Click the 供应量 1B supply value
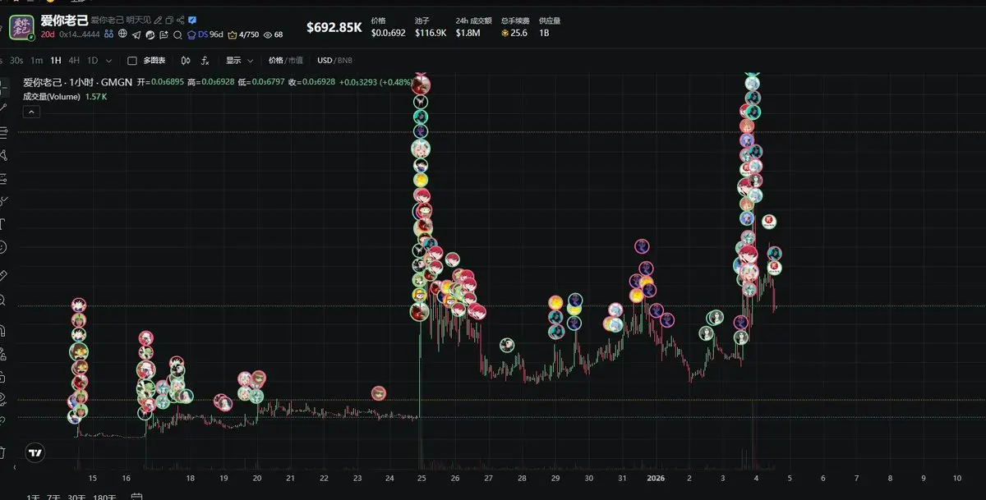Image resolution: width=986 pixels, height=500 pixels. tap(544, 33)
